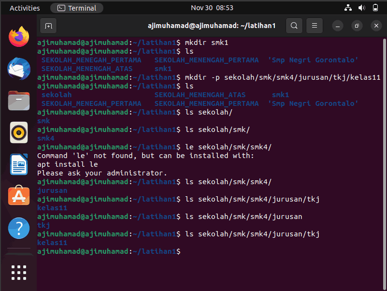
Task: Open Firefox from the dock
Action: (19, 37)
